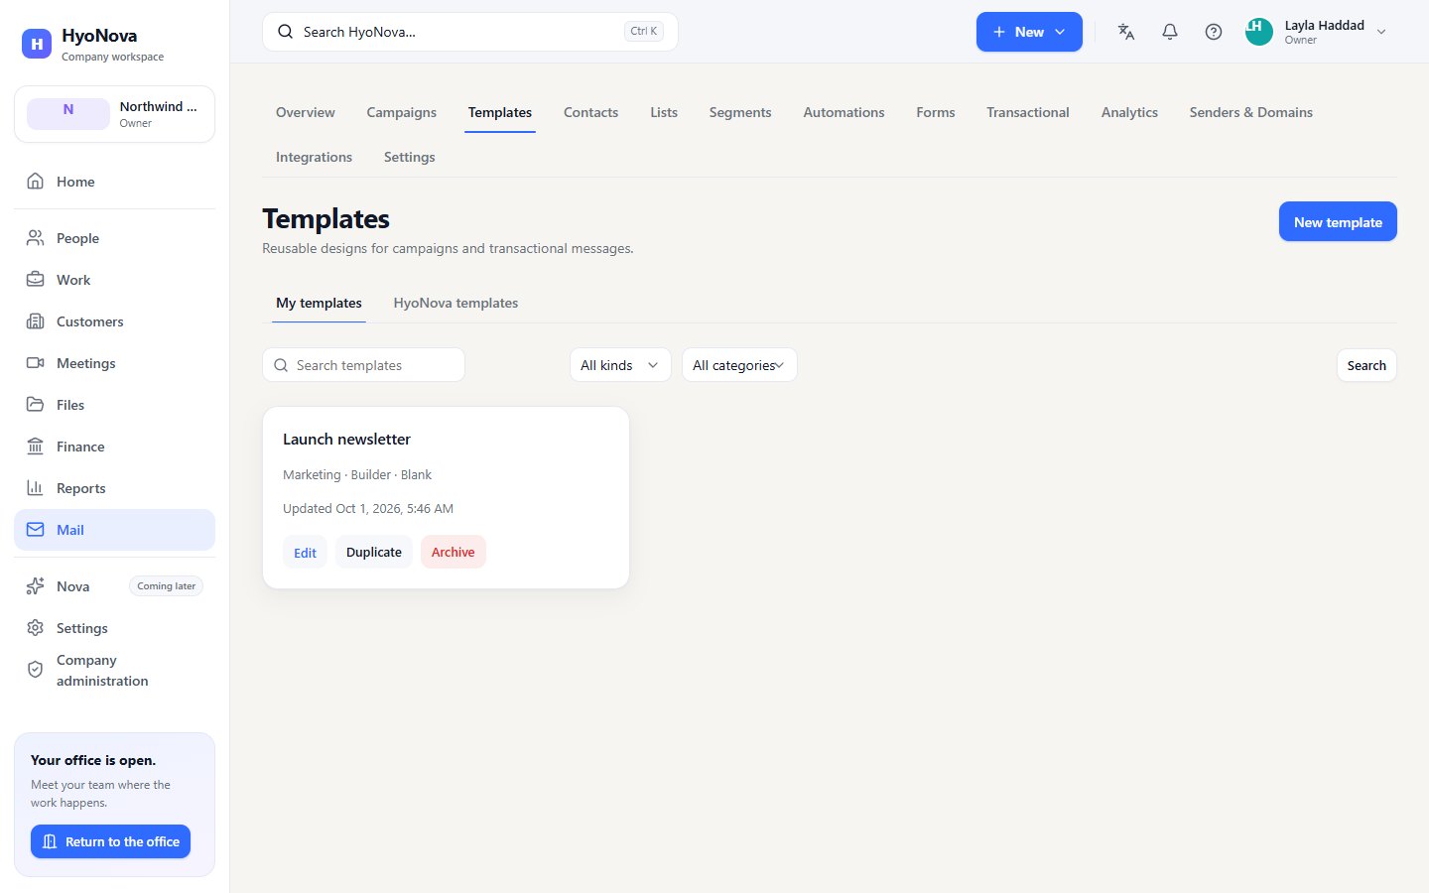1429x893 pixels.
Task: Open the Reports chart section
Action: (114, 488)
